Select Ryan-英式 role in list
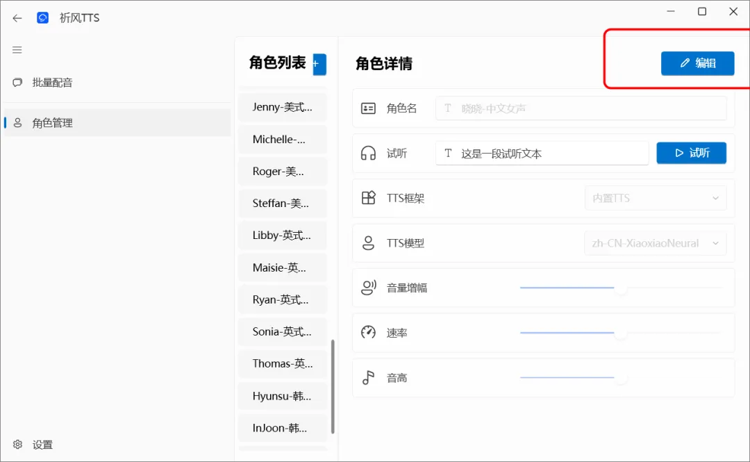Image resolution: width=750 pixels, height=462 pixels. [x=282, y=299]
